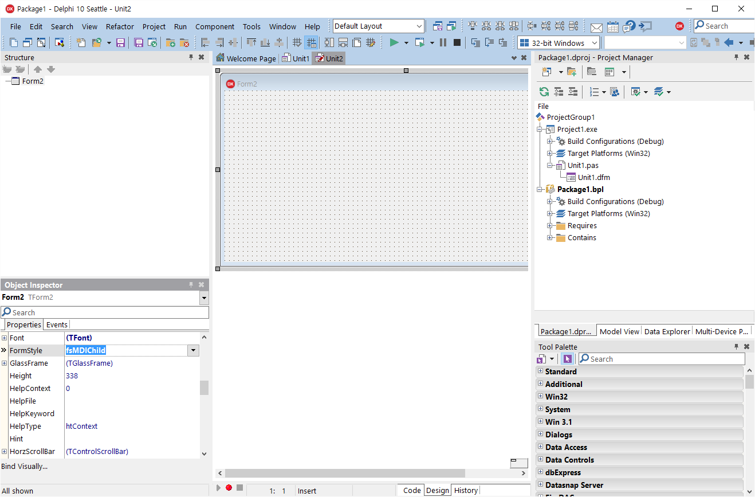The image size is (755, 497).
Task: Open the FormStyle value dropdown
Action: point(193,350)
